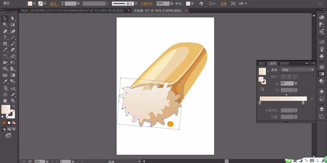Select the Column Graph tool
The height and width of the screenshot is (163, 327).
coord(13,88)
